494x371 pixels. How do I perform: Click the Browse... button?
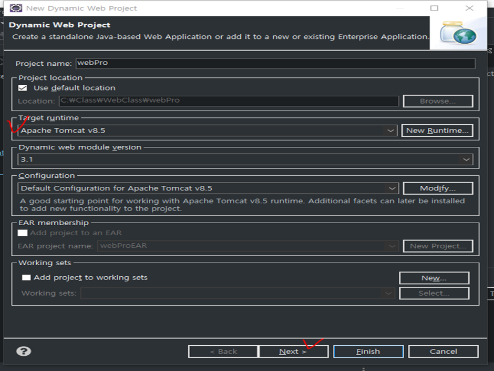tap(438, 101)
